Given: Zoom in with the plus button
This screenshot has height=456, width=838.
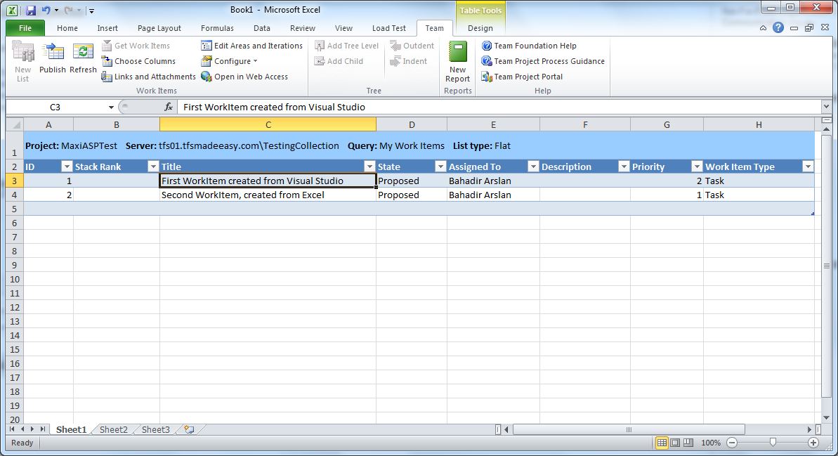Looking at the screenshot, I should coord(813,443).
